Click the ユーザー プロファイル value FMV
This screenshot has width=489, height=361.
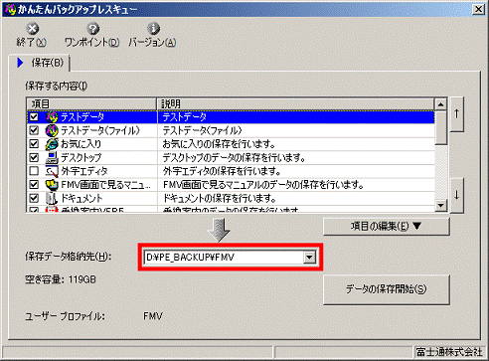(153, 316)
